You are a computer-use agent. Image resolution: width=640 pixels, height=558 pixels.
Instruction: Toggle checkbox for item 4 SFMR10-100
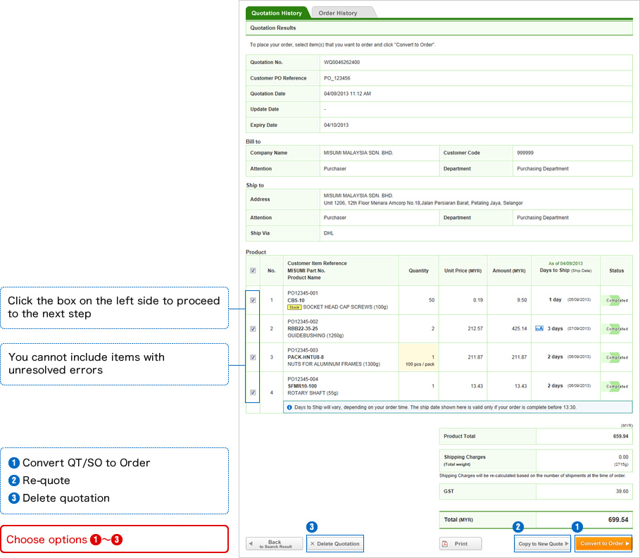(253, 392)
